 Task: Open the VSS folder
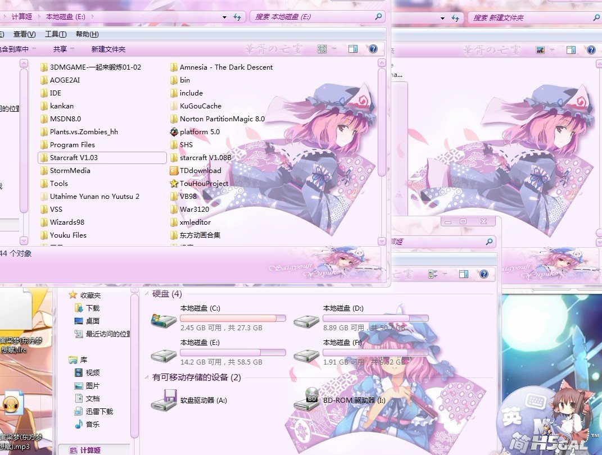(x=51, y=209)
